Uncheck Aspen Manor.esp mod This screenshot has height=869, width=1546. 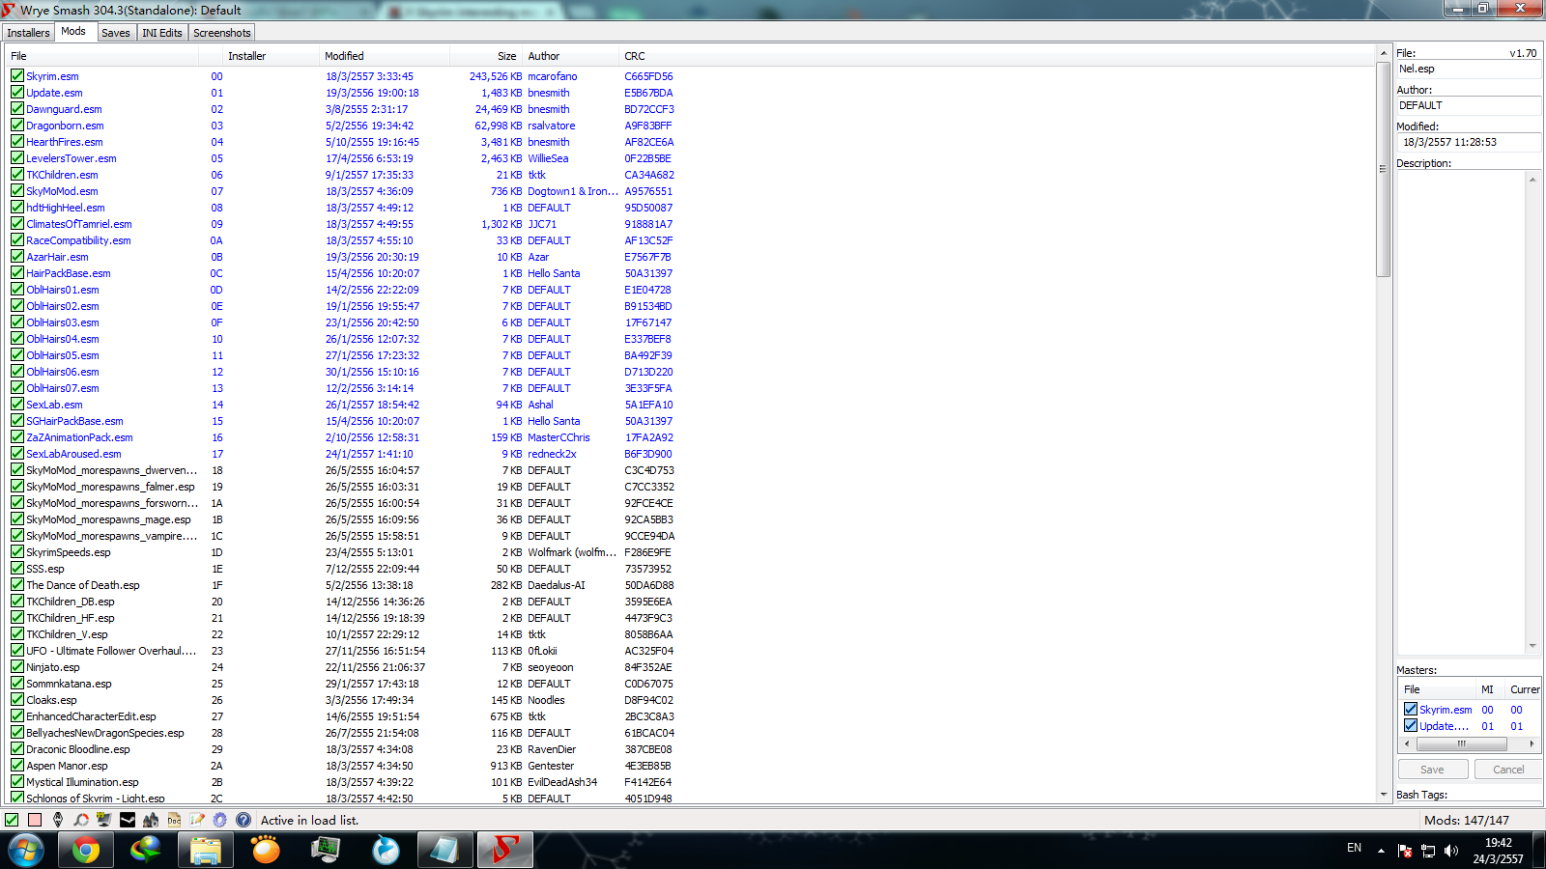pos(17,765)
